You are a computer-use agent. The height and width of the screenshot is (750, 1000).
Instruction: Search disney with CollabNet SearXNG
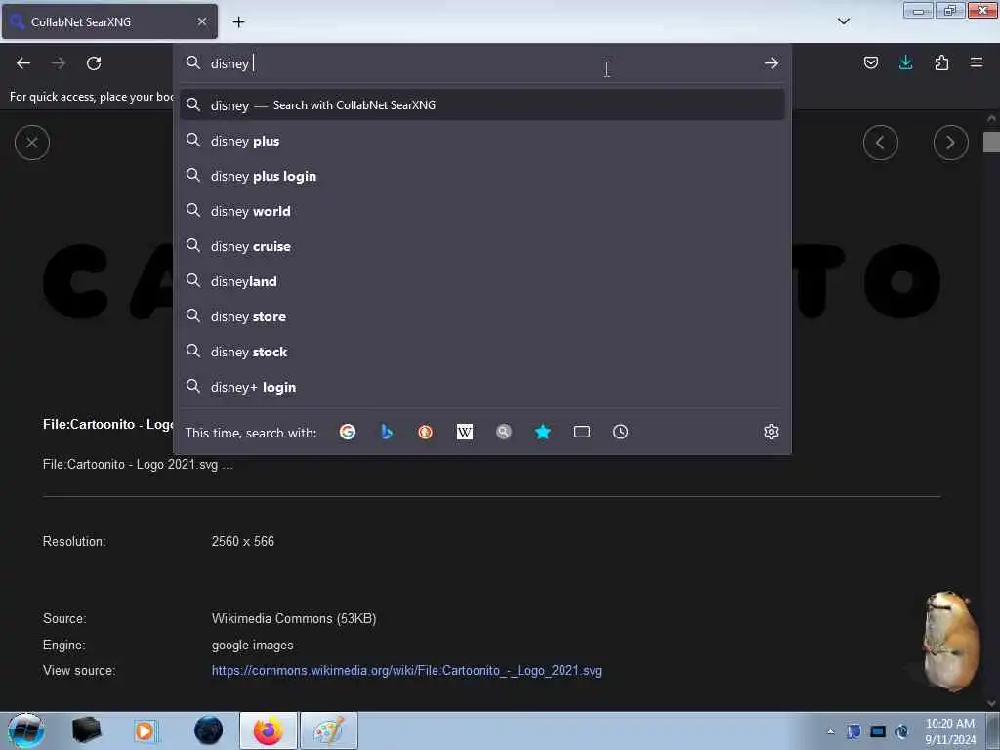click(482, 105)
